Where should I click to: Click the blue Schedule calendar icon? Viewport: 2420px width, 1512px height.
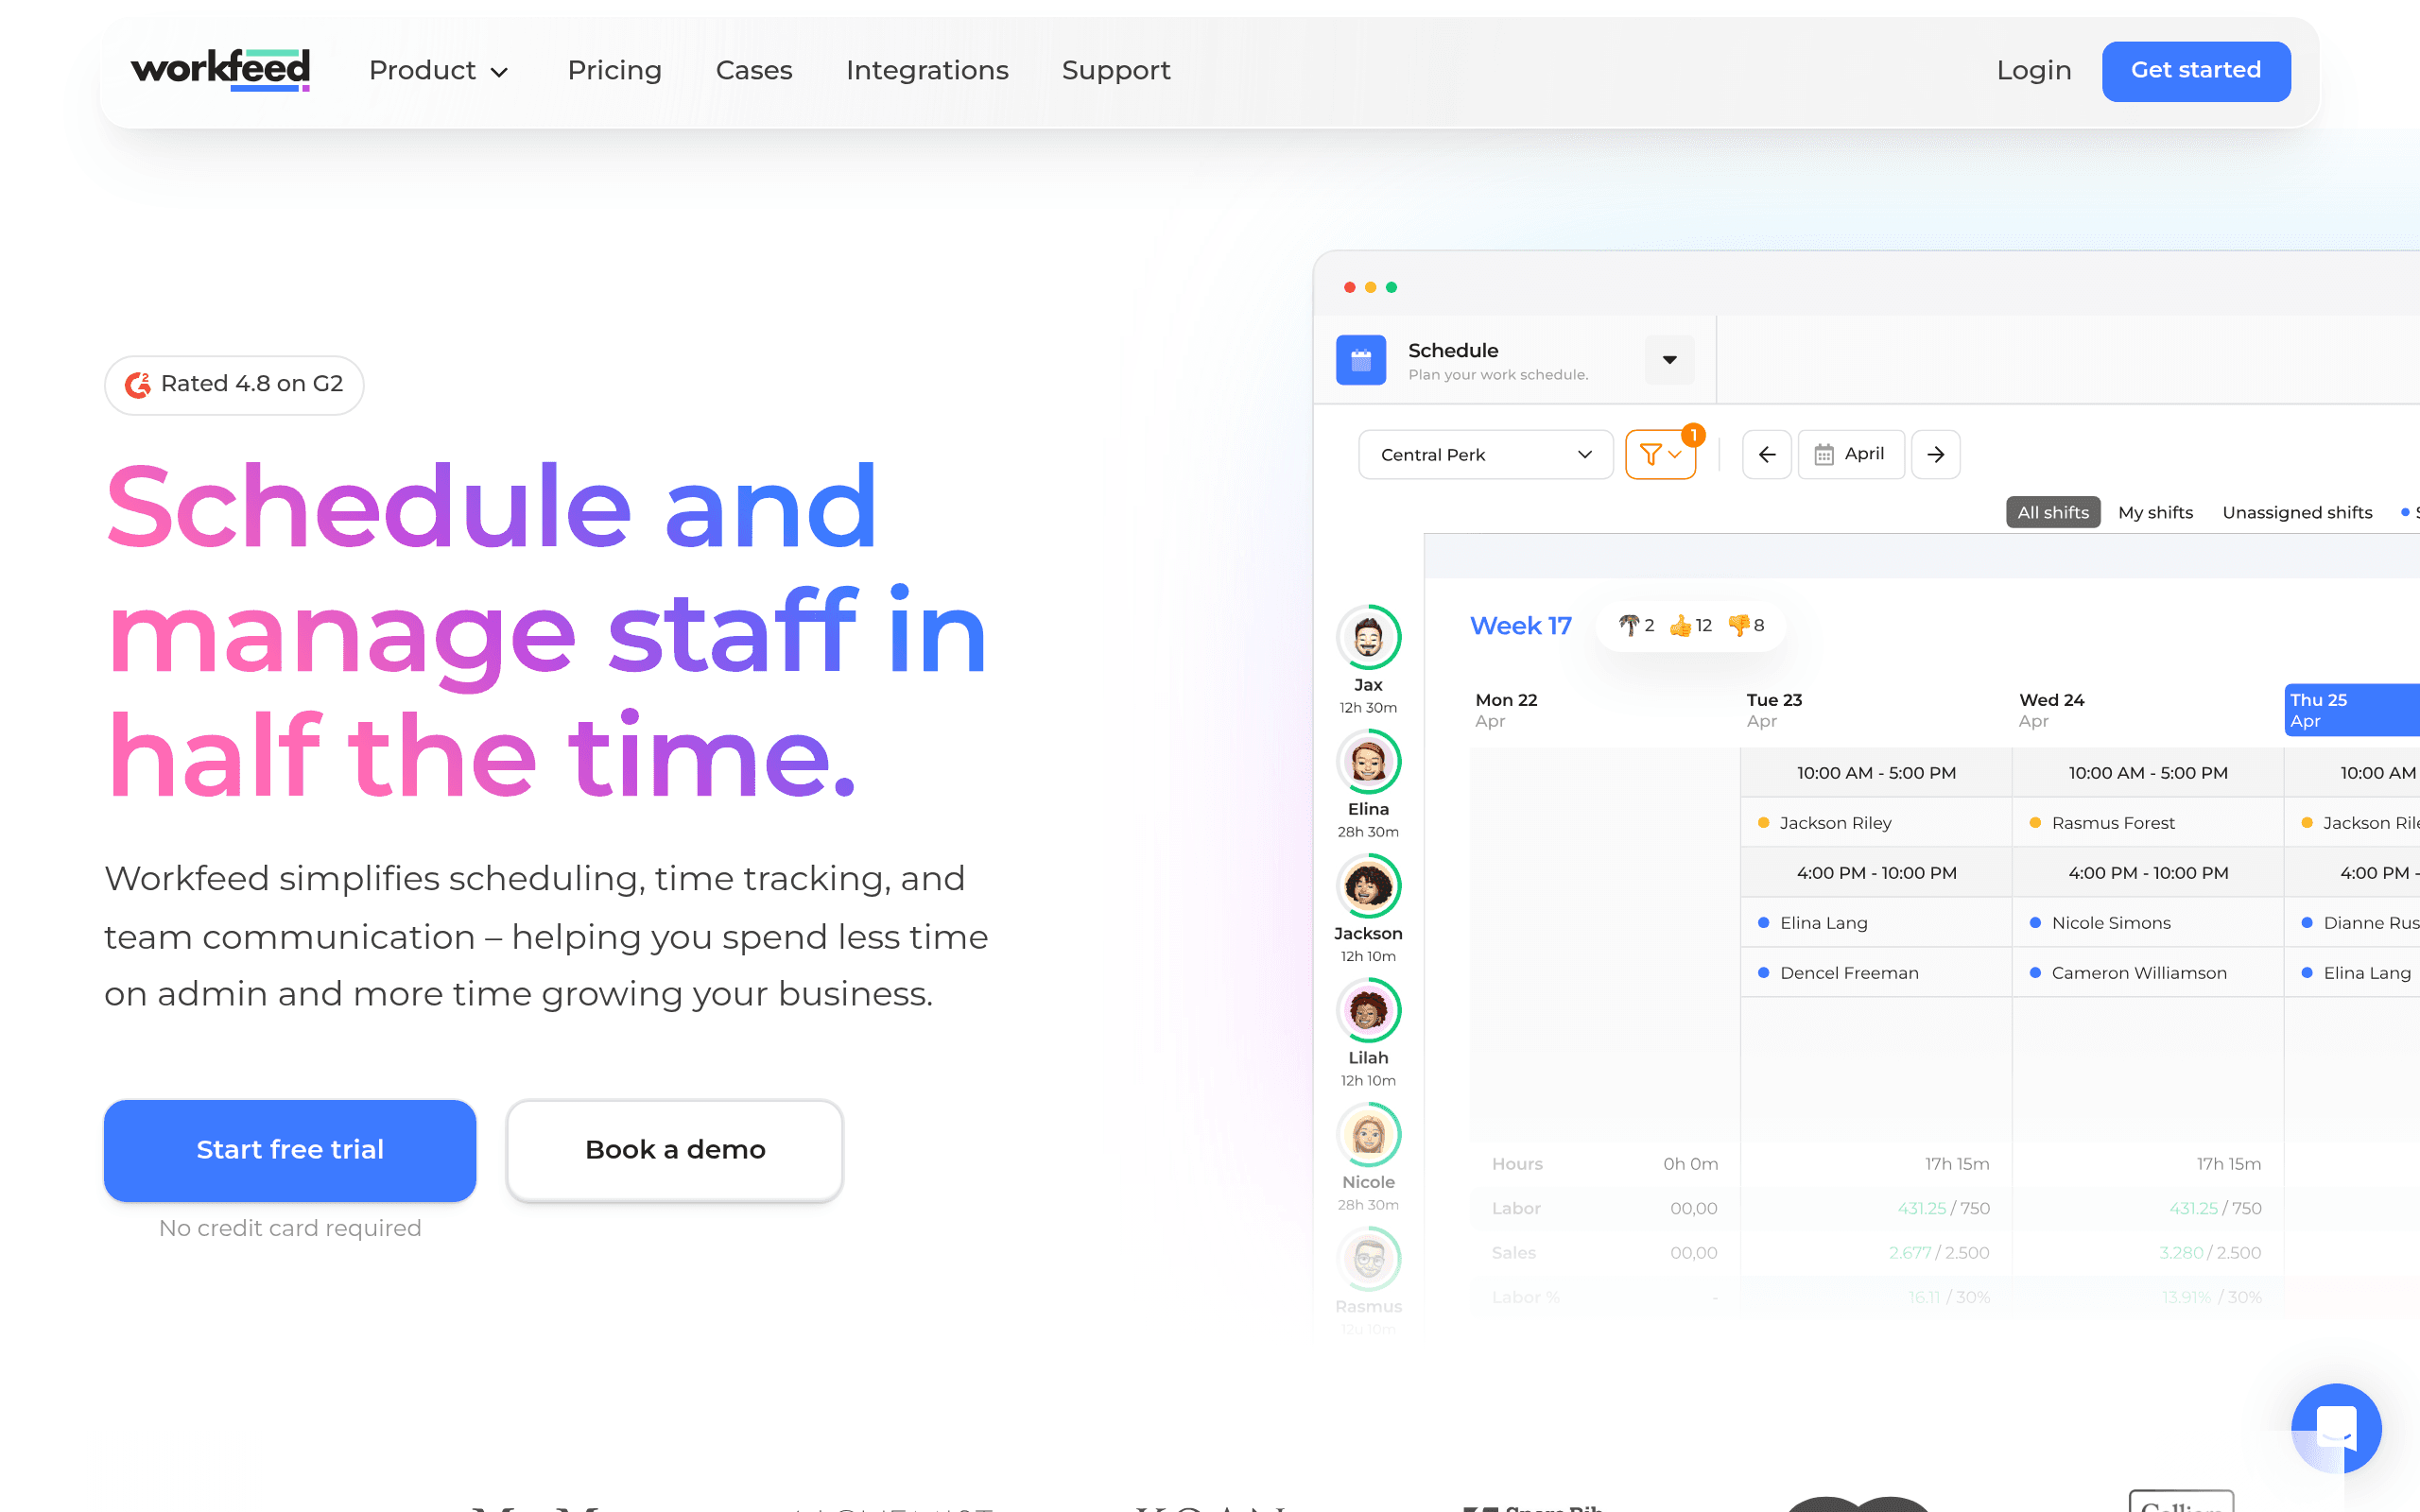(1361, 360)
